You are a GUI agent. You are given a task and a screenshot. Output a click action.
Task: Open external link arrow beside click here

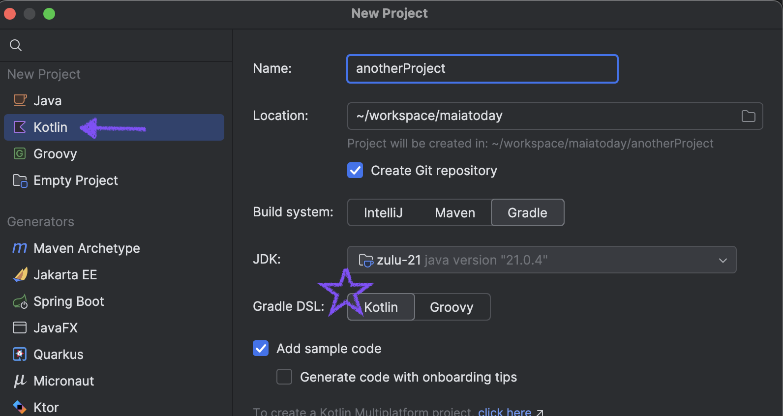coord(540,413)
